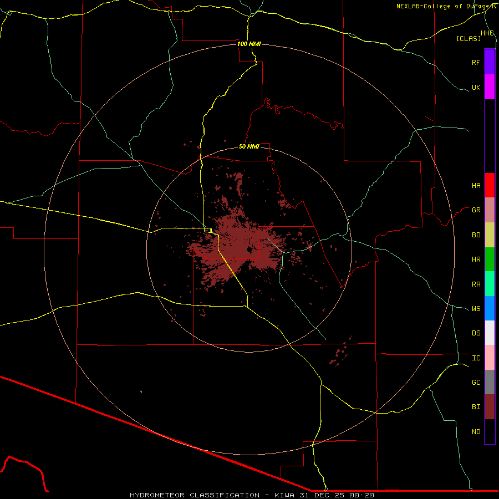Click the "HR" legend label

point(476,259)
